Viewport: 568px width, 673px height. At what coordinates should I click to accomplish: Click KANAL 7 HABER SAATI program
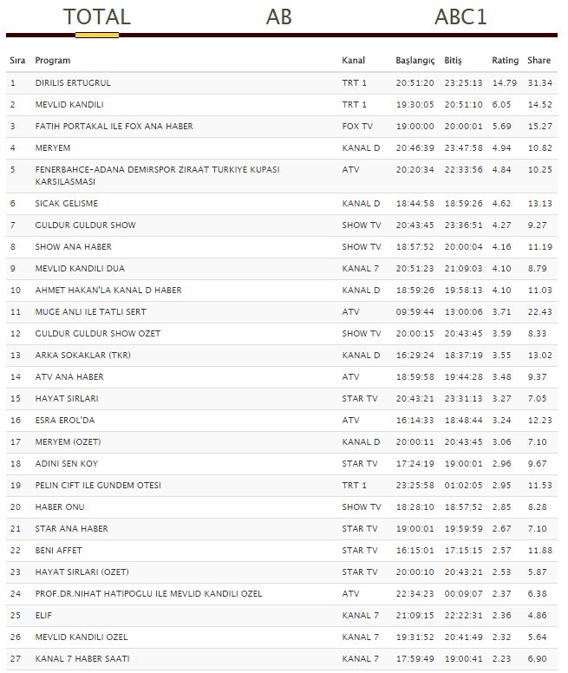coord(82,659)
